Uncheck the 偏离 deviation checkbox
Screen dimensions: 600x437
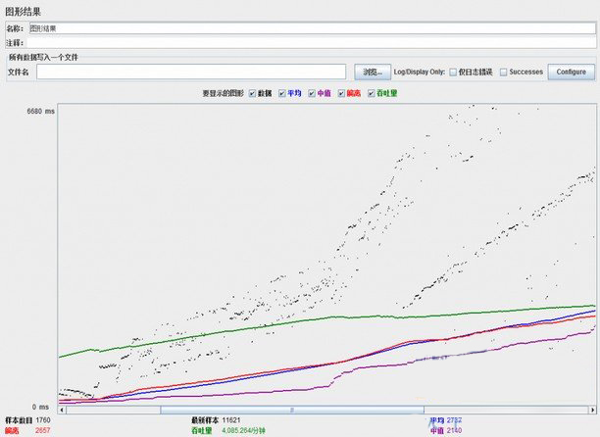pos(341,93)
